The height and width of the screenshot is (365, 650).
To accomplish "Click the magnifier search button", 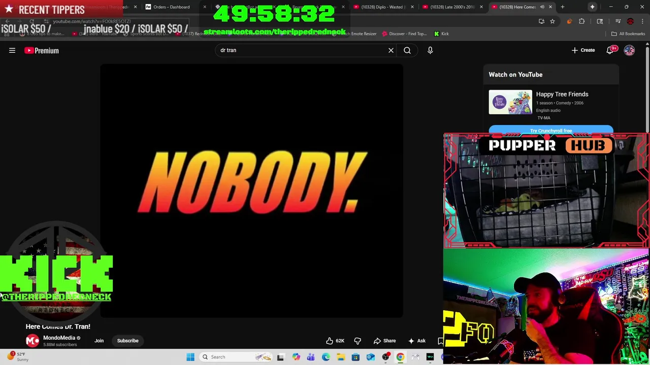I will pyautogui.click(x=407, y=50).
